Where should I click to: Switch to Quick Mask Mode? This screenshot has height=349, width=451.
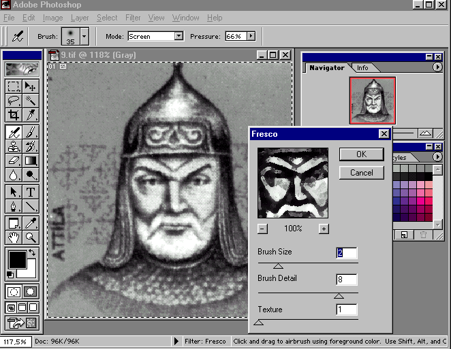31,292
